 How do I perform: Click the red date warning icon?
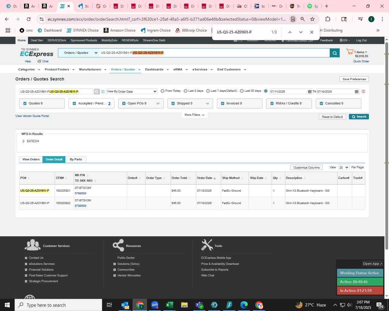click(363, 91)
